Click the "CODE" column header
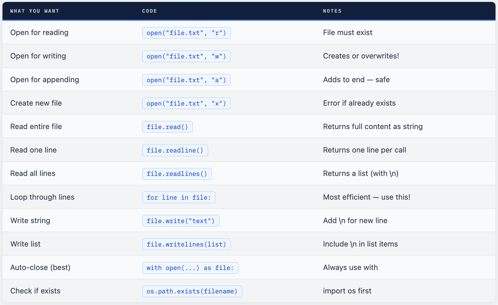This screenshot has height=305, width=498. click(x=149, y=11)
